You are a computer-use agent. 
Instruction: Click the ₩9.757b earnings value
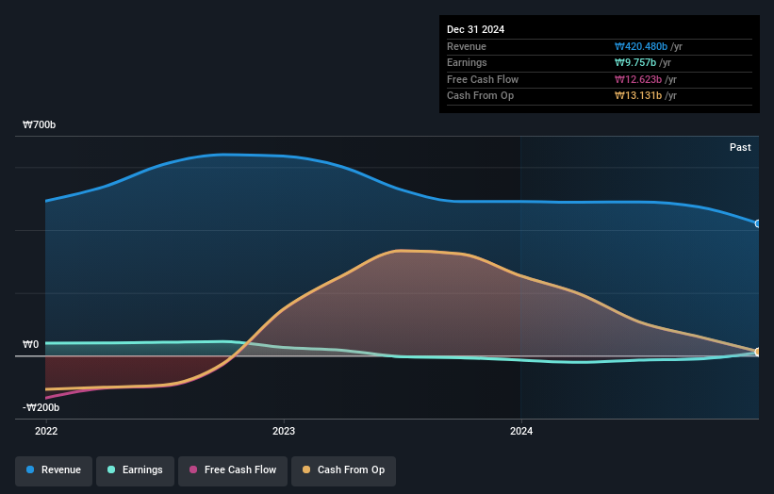pos(635,62)
